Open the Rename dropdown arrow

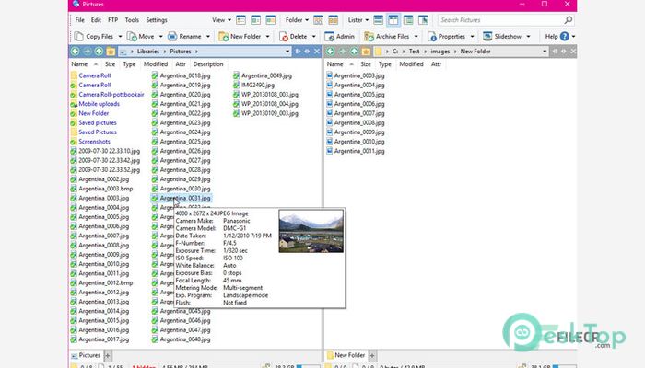pos(208,36)
